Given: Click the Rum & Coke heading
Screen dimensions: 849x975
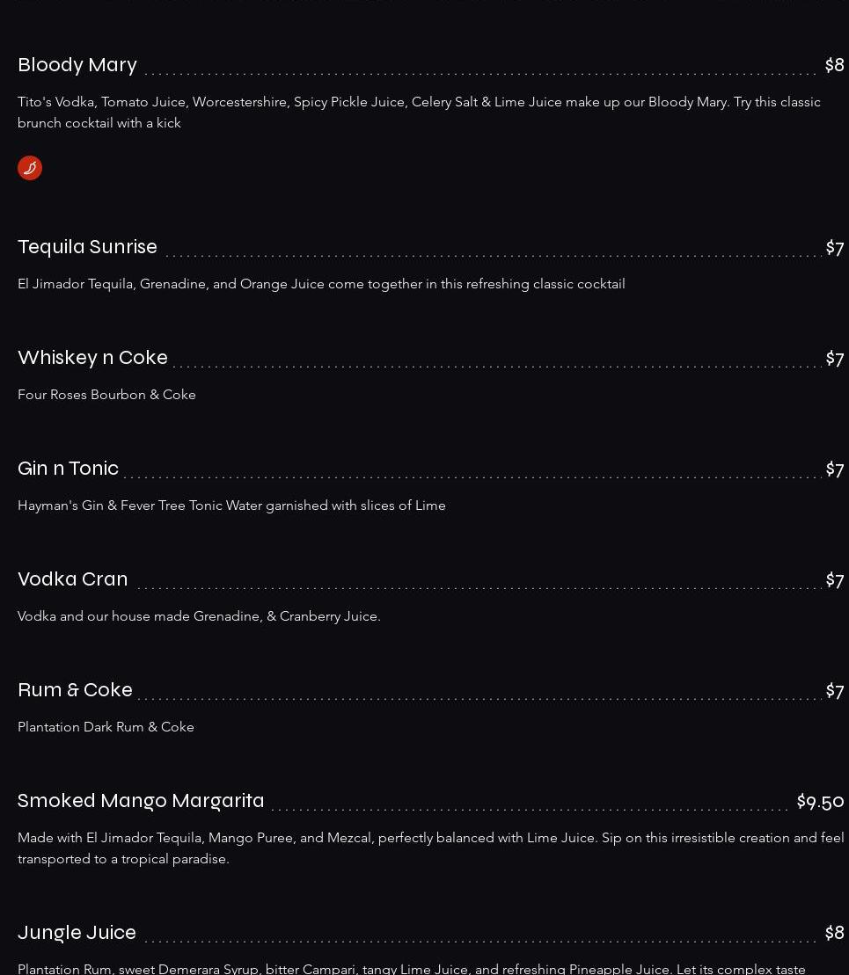Looking at the screenshot, I should (76, 689).
